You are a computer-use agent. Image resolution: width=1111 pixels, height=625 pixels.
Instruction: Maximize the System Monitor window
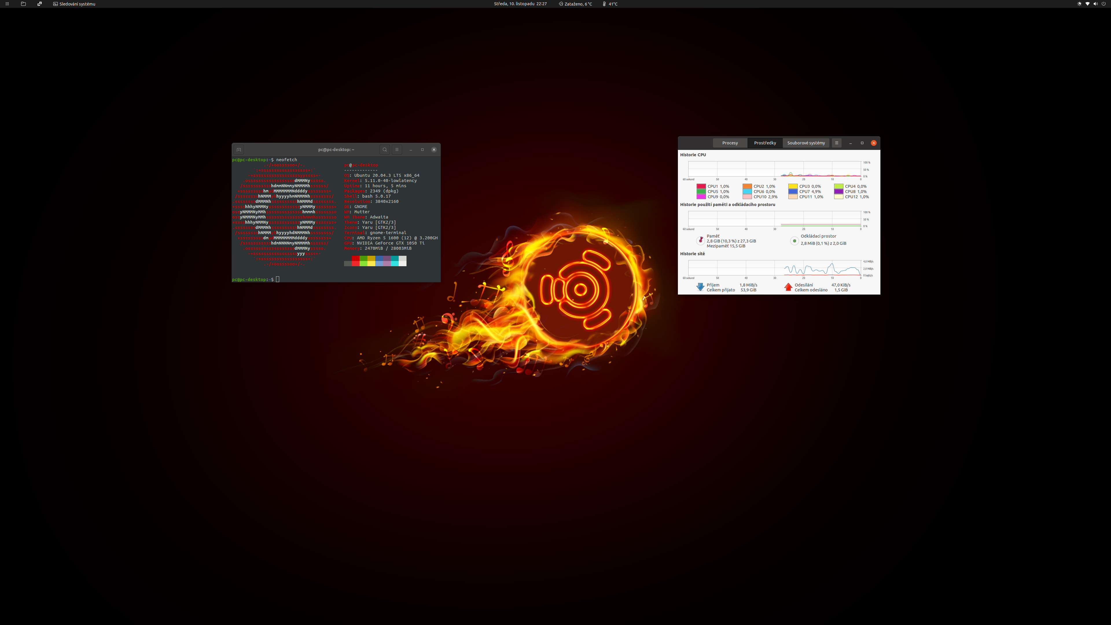pyautogui.click(x=862, y=143)
